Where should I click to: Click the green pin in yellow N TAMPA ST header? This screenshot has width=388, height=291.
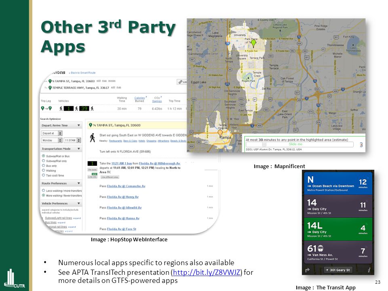click(91, 125)
